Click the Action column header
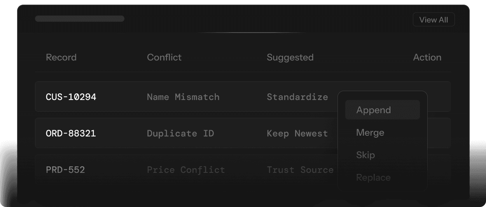The image size is (486, 207). [427, 57]
